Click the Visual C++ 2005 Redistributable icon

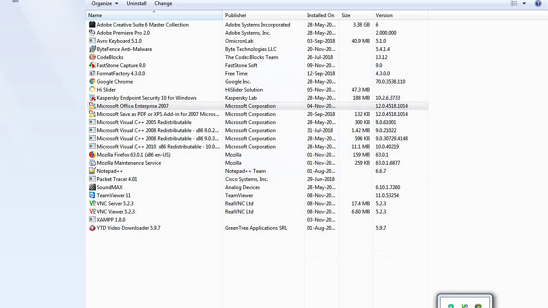[92, 122]
